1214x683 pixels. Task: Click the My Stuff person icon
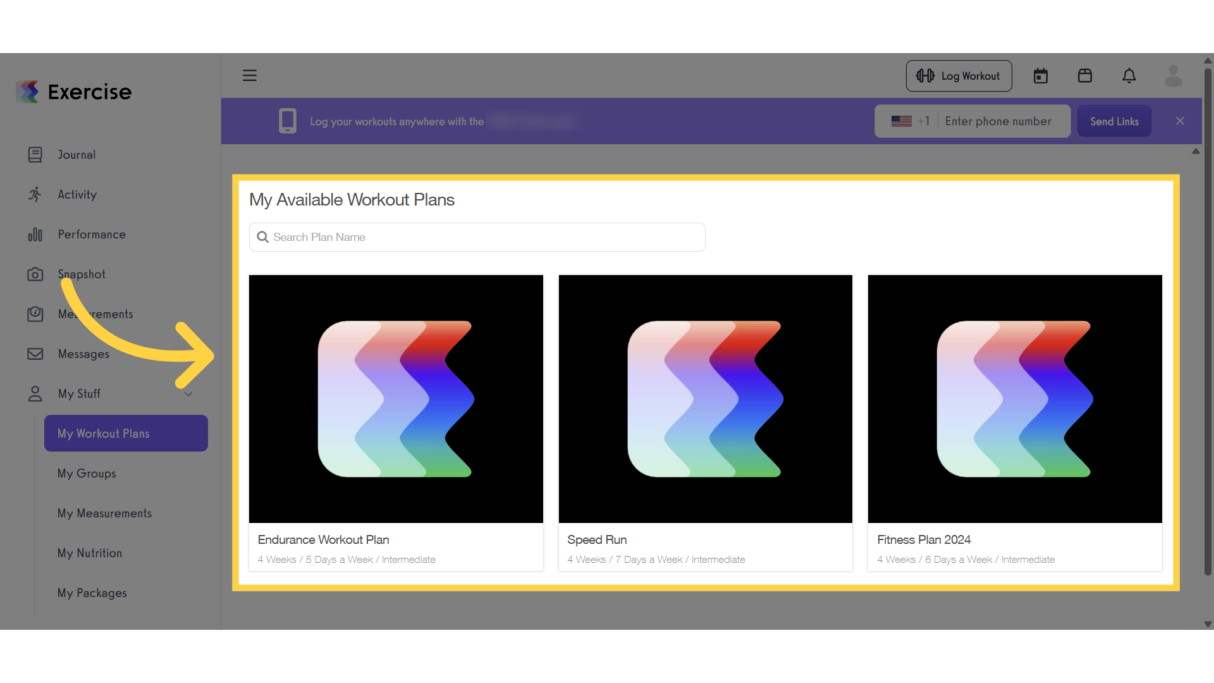[35, 394]
